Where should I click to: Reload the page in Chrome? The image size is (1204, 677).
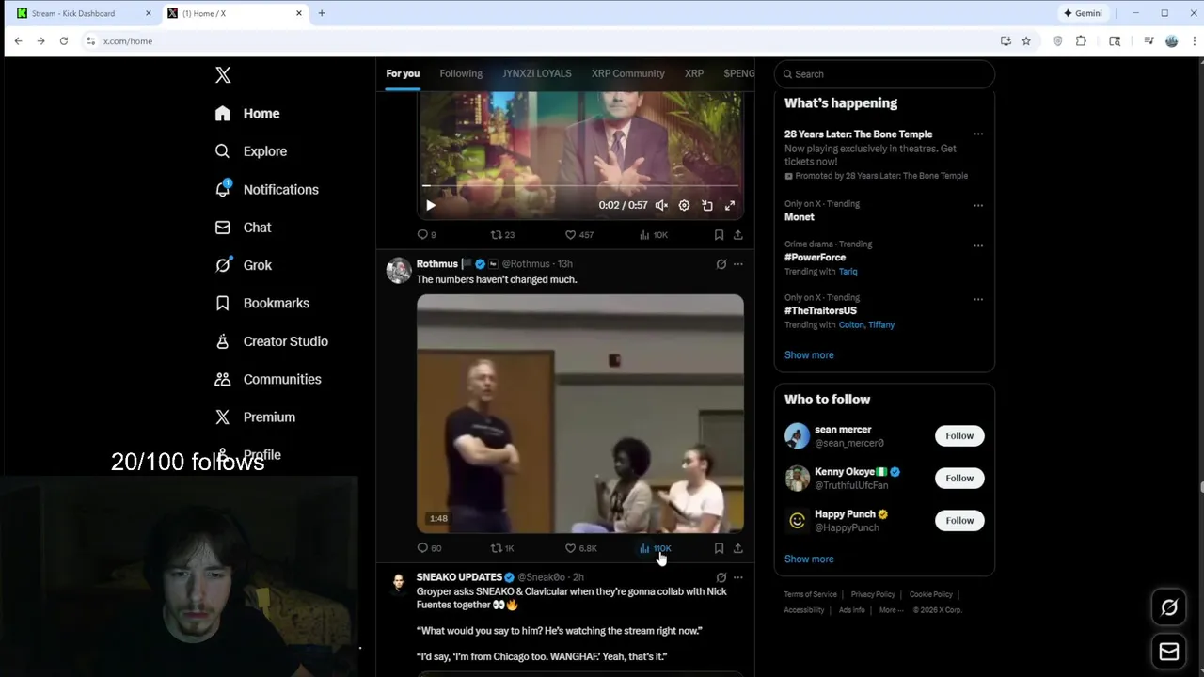63,41
